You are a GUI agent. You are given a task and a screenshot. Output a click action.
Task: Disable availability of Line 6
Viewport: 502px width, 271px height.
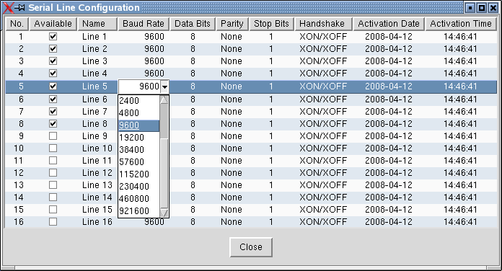[53, 99]
